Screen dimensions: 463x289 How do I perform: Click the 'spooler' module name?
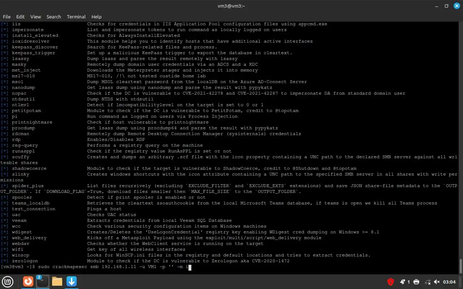click(x=22, y=197)
